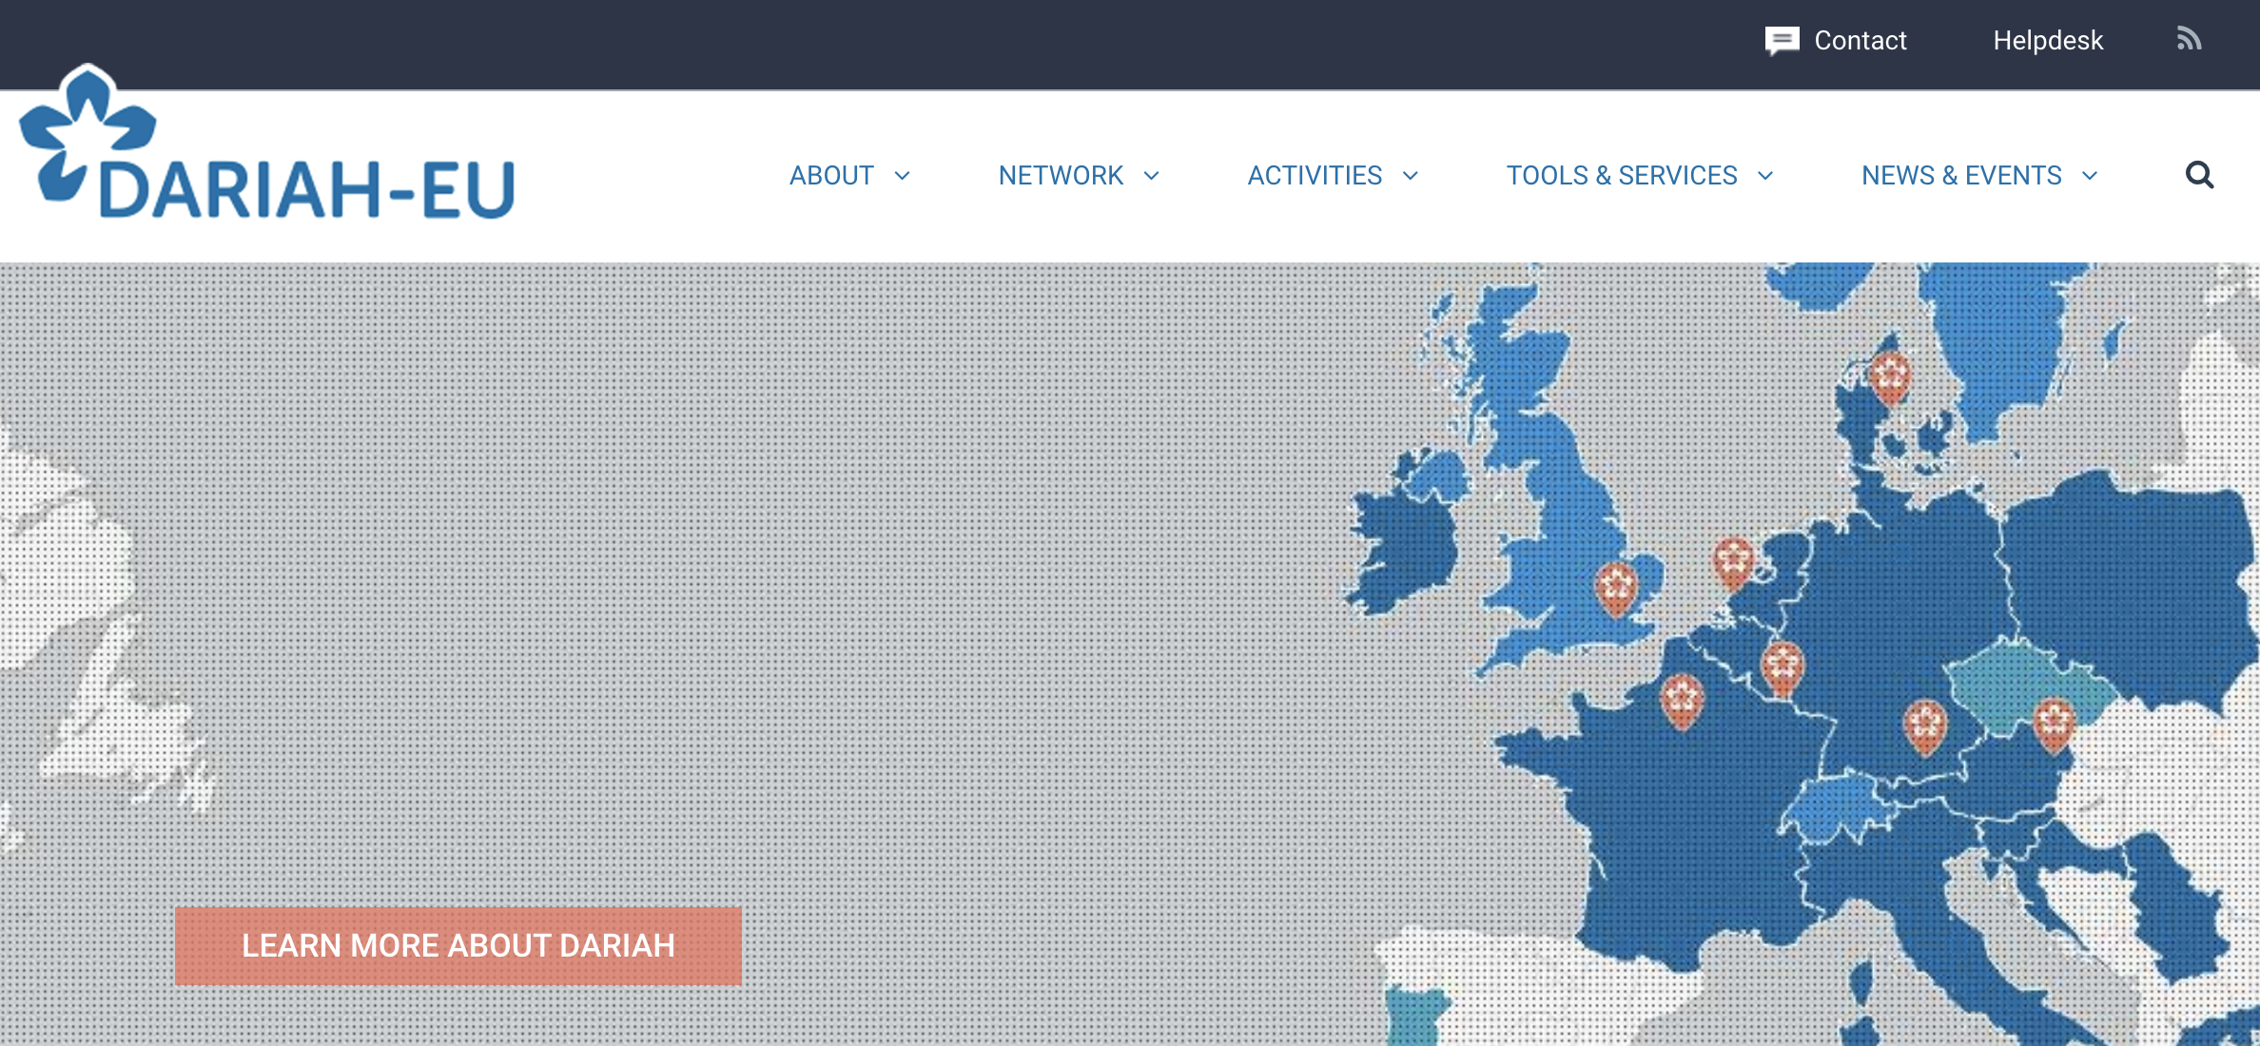Screen dimensions: 2260x1046
Task: Click Learn More About DARIAH button
Action: pos(458,945)
